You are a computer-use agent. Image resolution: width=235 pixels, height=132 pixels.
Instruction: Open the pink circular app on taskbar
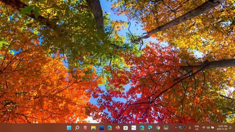click(x=85, y=128)
